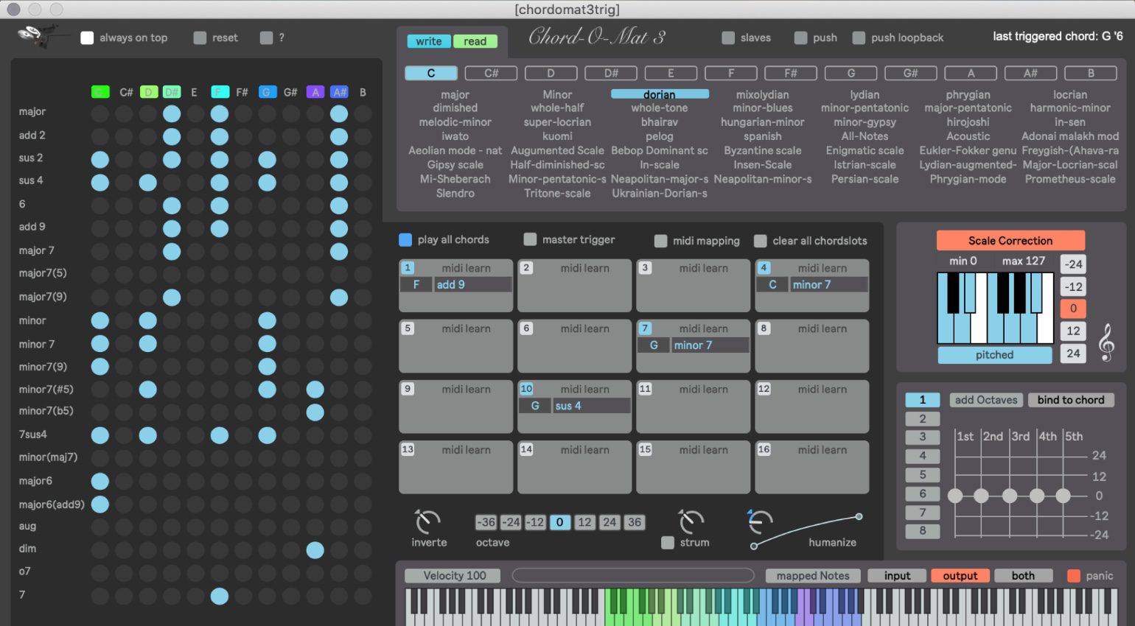
Task: Open slot 10 root note G dropdown
Action: tap(535, 406)
